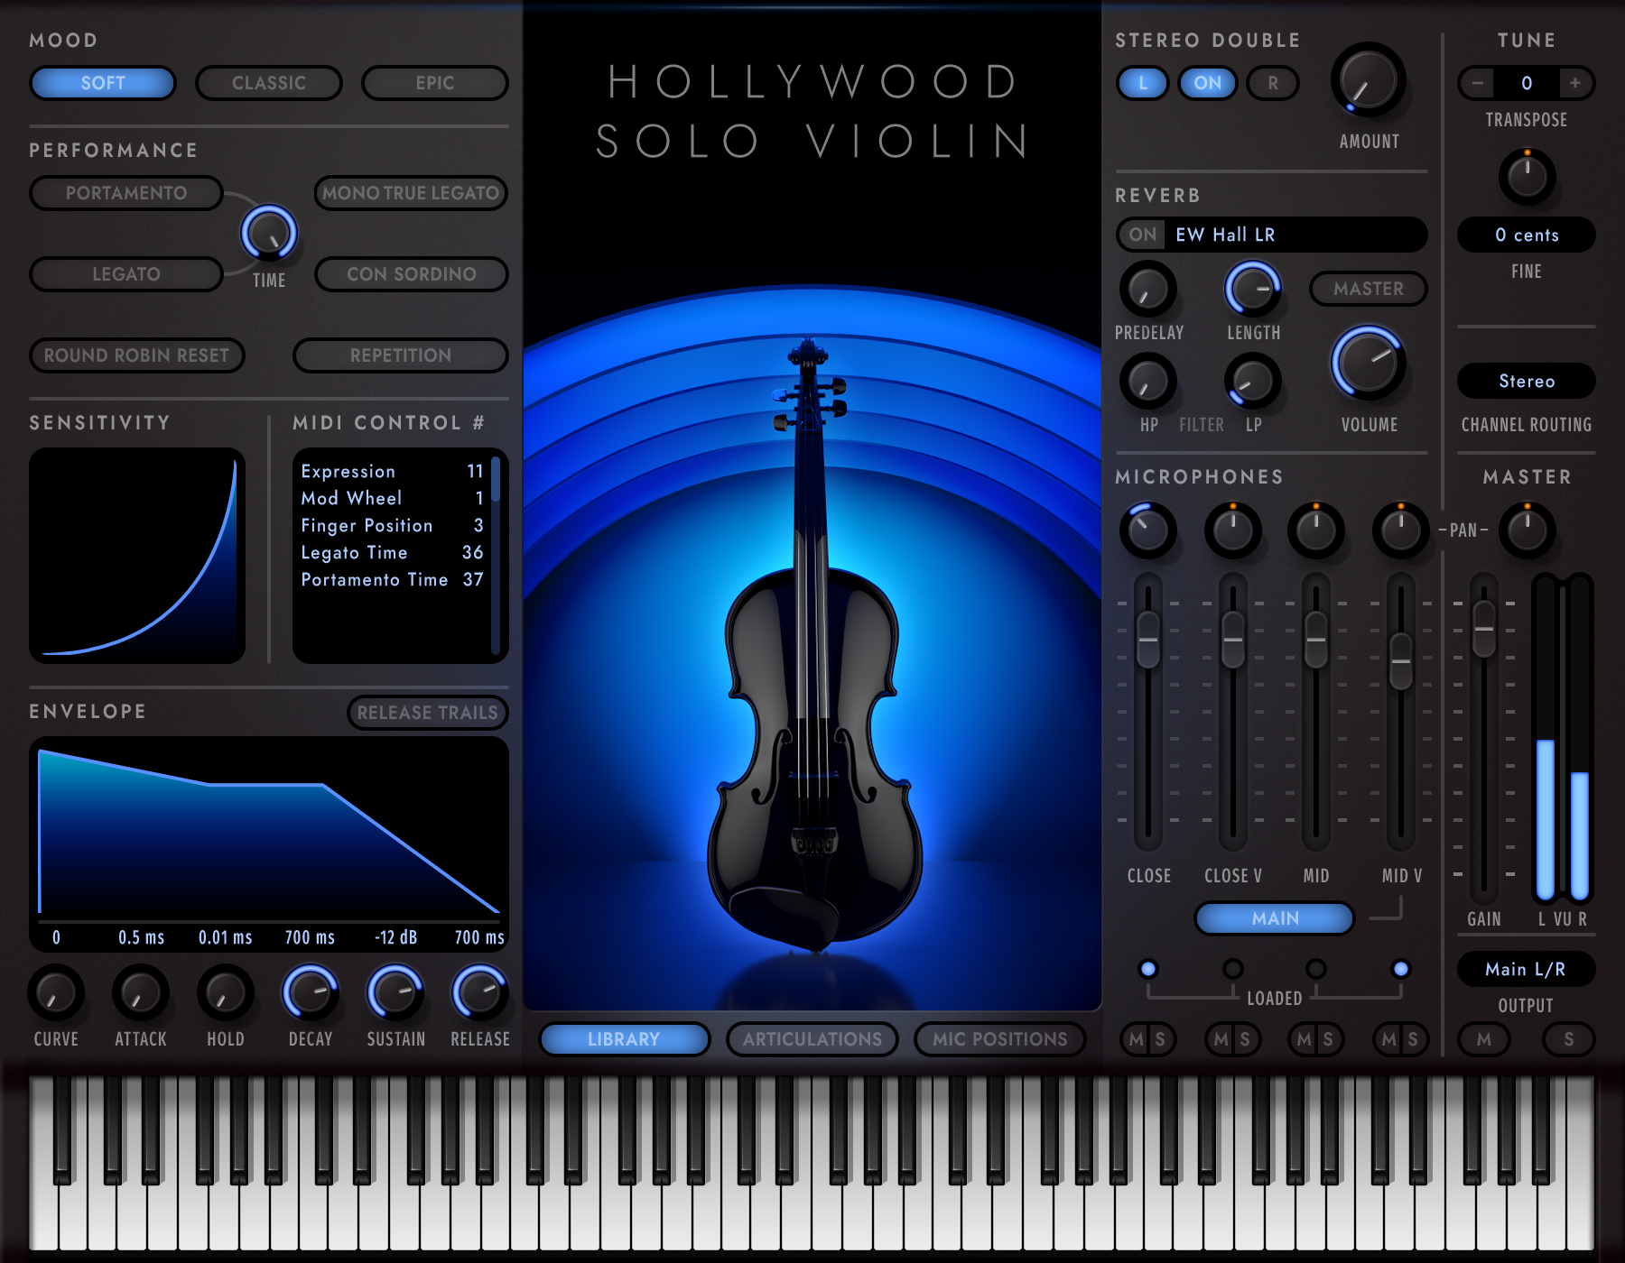Viewport: 1625px width, 1263px height.
Task: Click the envelope RELEASE knob
Action: click(x=480, y=993)
